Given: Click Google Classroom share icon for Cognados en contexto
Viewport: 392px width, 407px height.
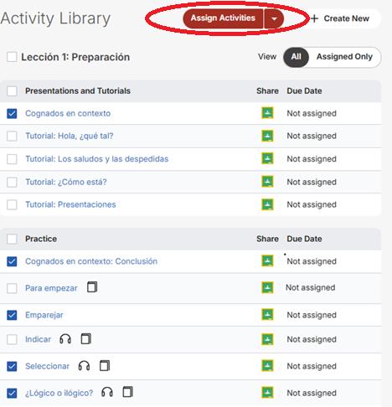Looking at the screenshot, I should 267,113.
